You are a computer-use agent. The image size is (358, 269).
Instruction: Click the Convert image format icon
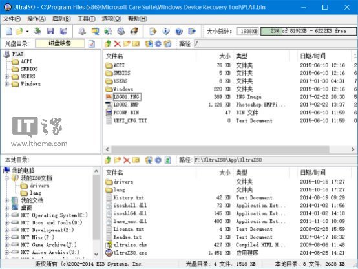point(108,31)
